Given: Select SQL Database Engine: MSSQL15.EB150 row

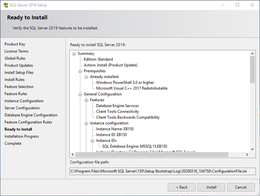Looking at the screenshot, I should pyautogui.click(x=135, y=146).
